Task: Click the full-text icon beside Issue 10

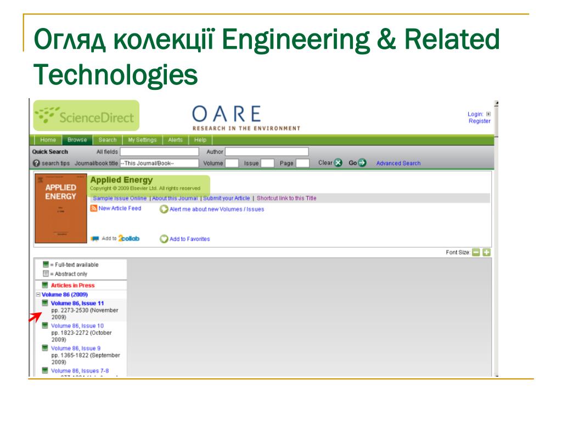Action: pos(45,326)
